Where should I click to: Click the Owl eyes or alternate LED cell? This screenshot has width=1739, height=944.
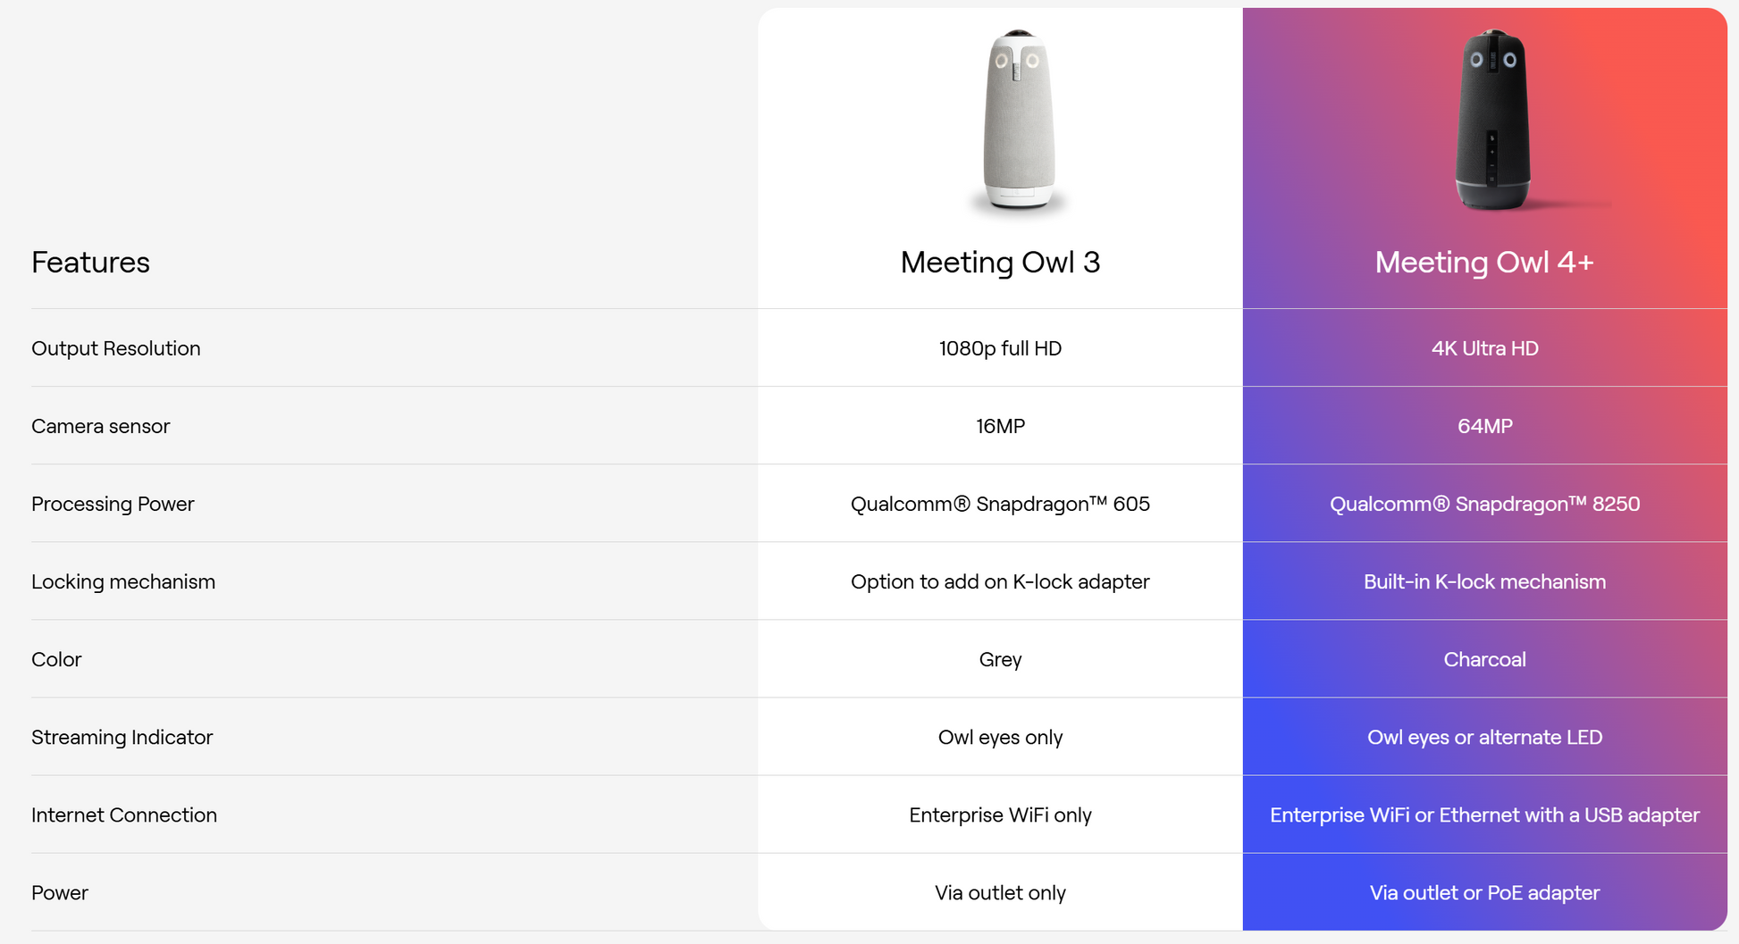1484,737
